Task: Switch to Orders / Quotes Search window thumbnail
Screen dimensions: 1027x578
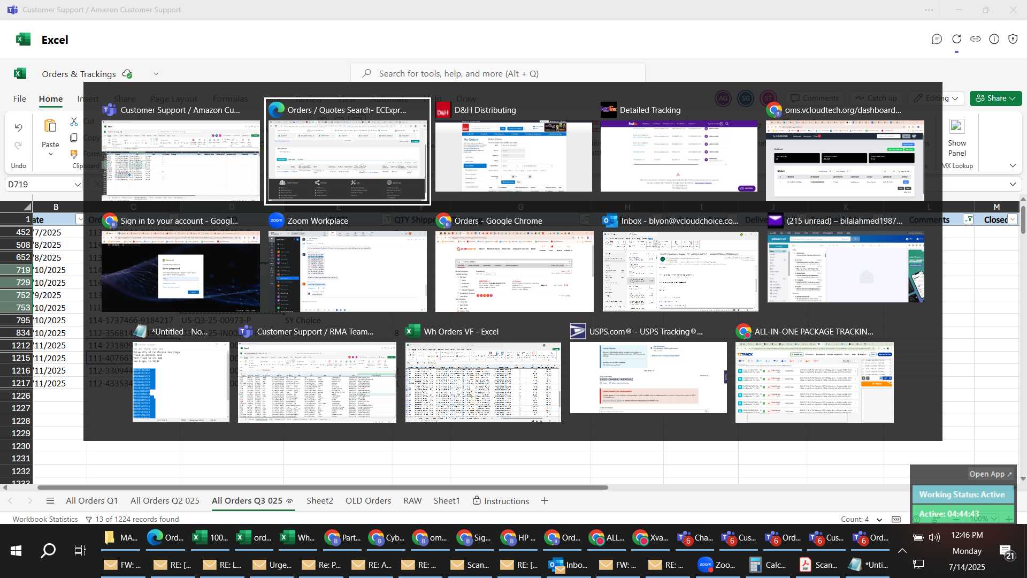Action: click(347, 151)
